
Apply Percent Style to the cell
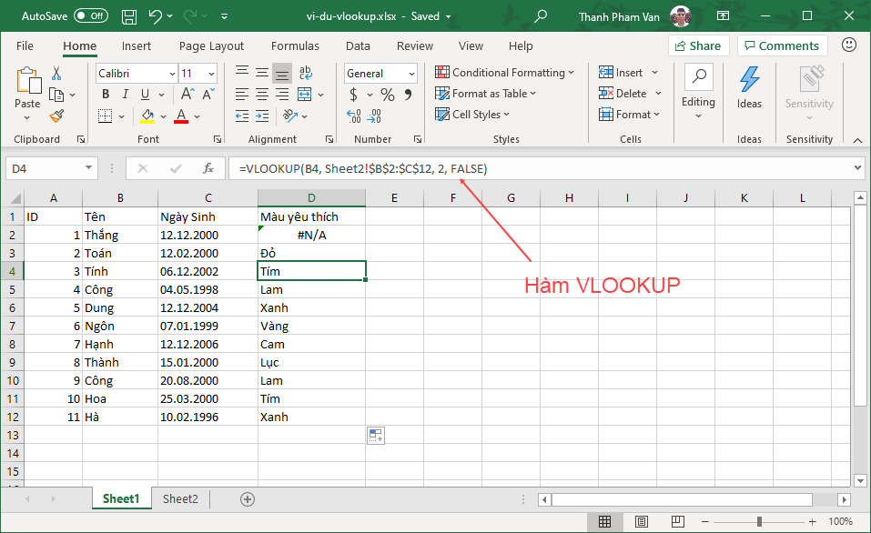(388, 95)
